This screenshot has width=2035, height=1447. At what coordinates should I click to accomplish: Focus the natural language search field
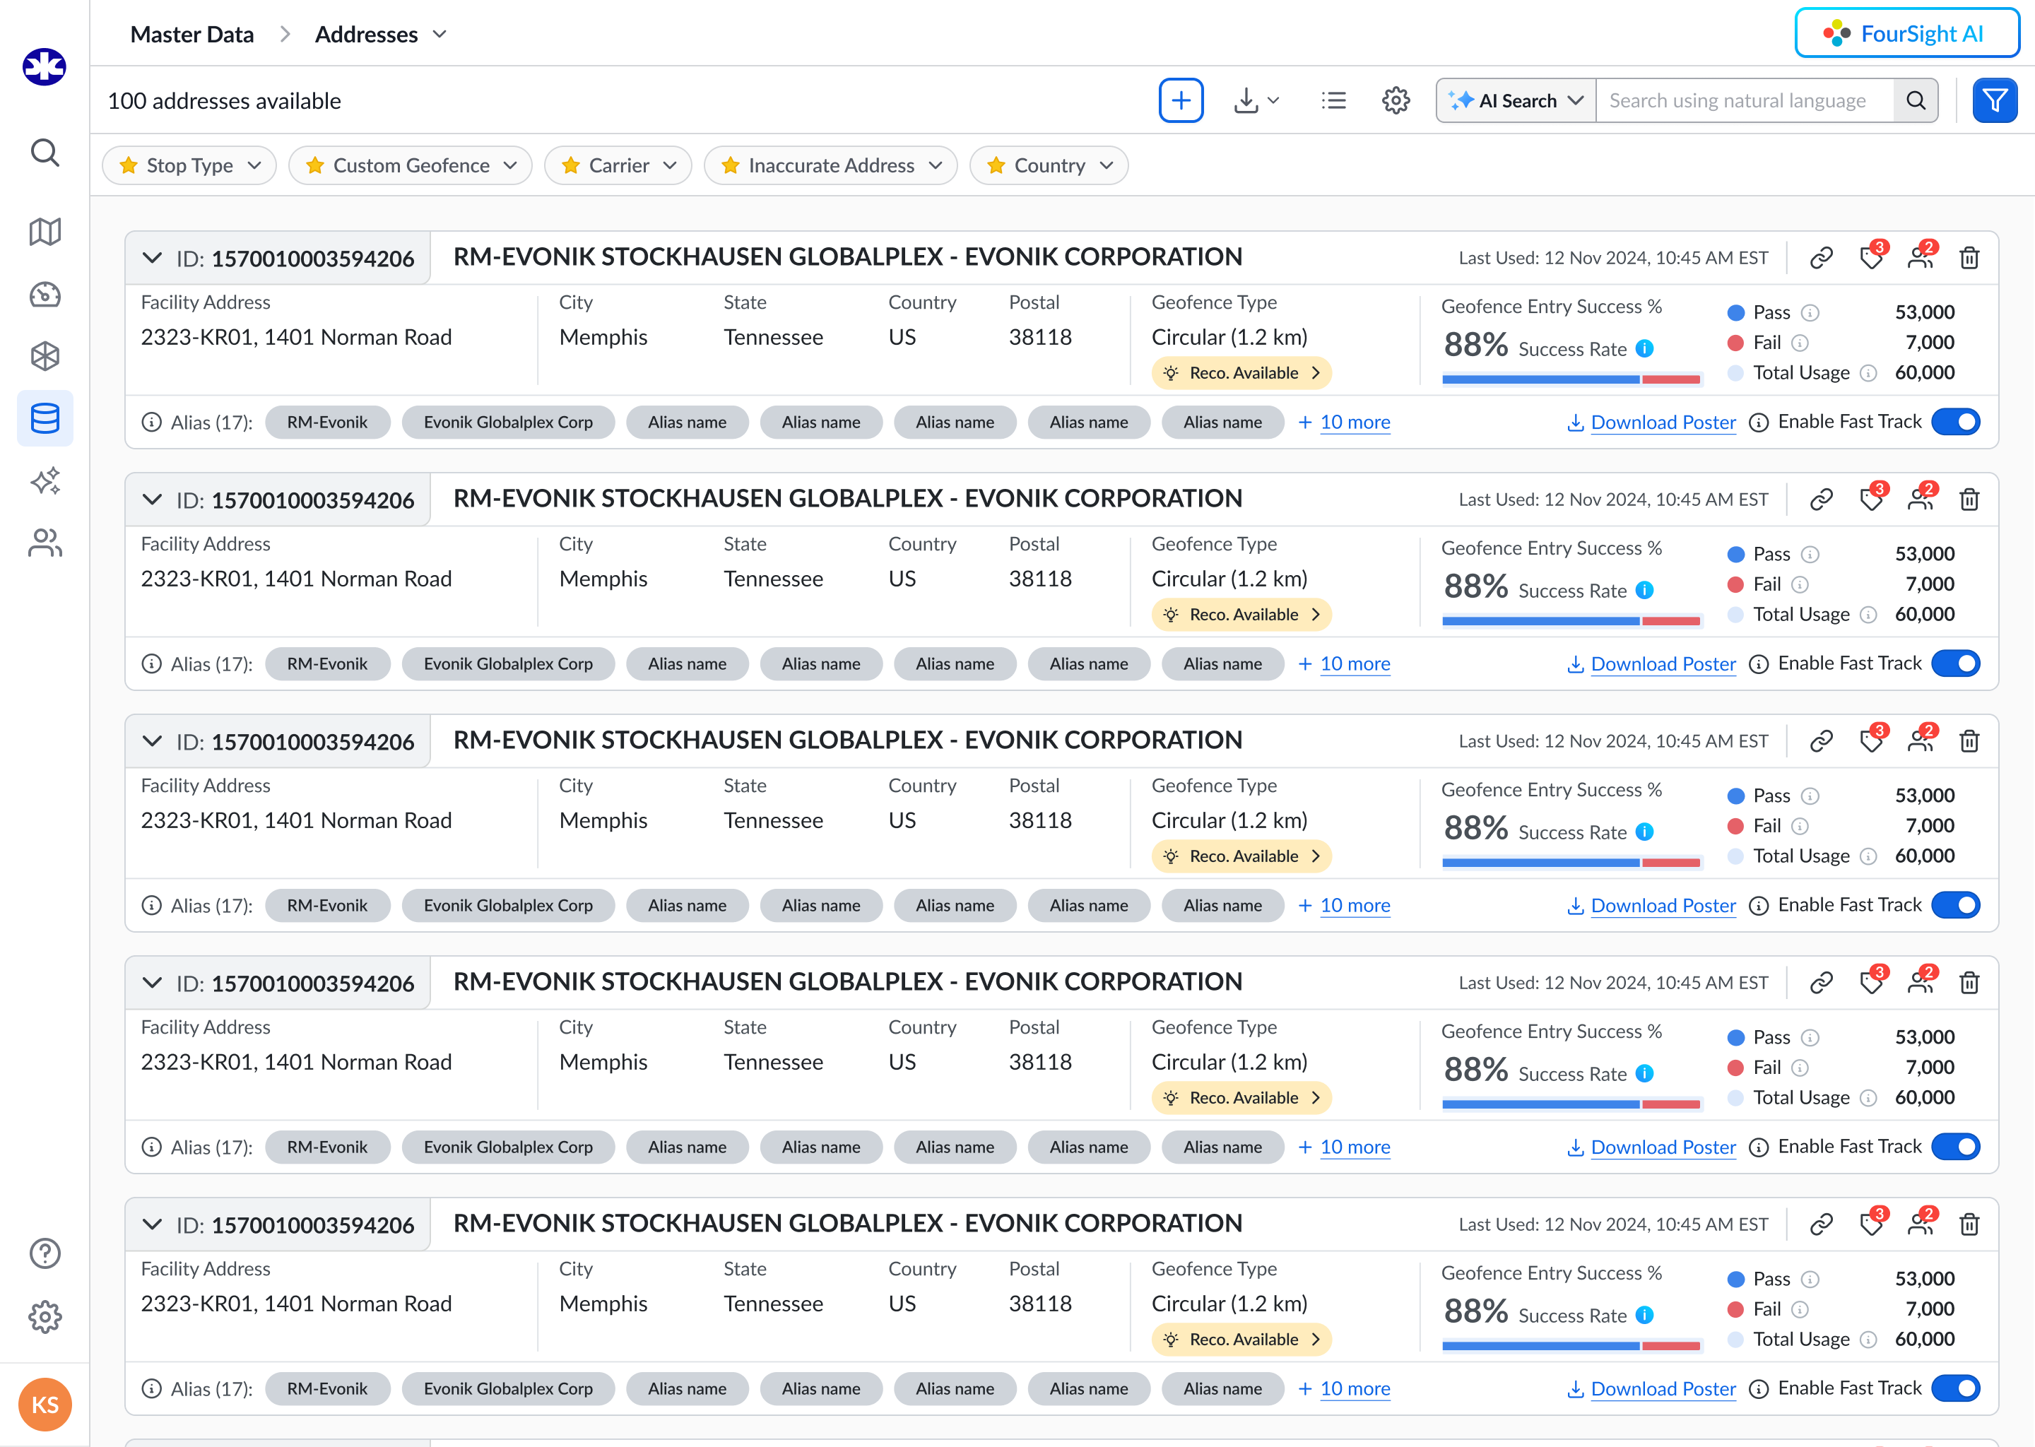point(1745,101)
